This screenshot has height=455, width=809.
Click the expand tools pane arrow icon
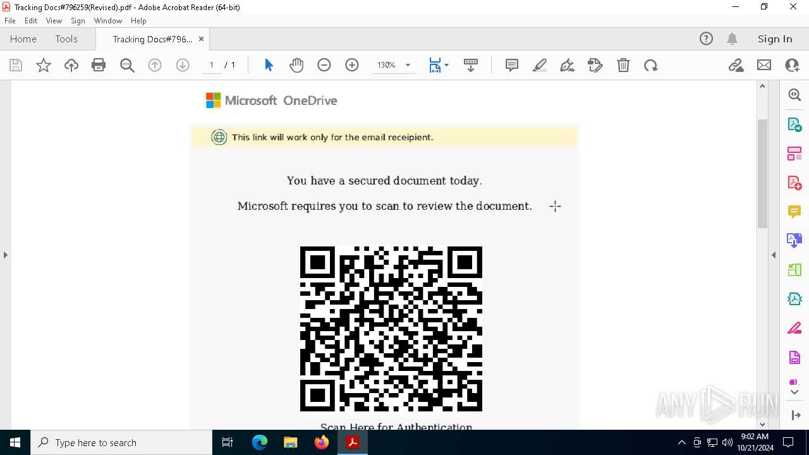tap(795, 415)
